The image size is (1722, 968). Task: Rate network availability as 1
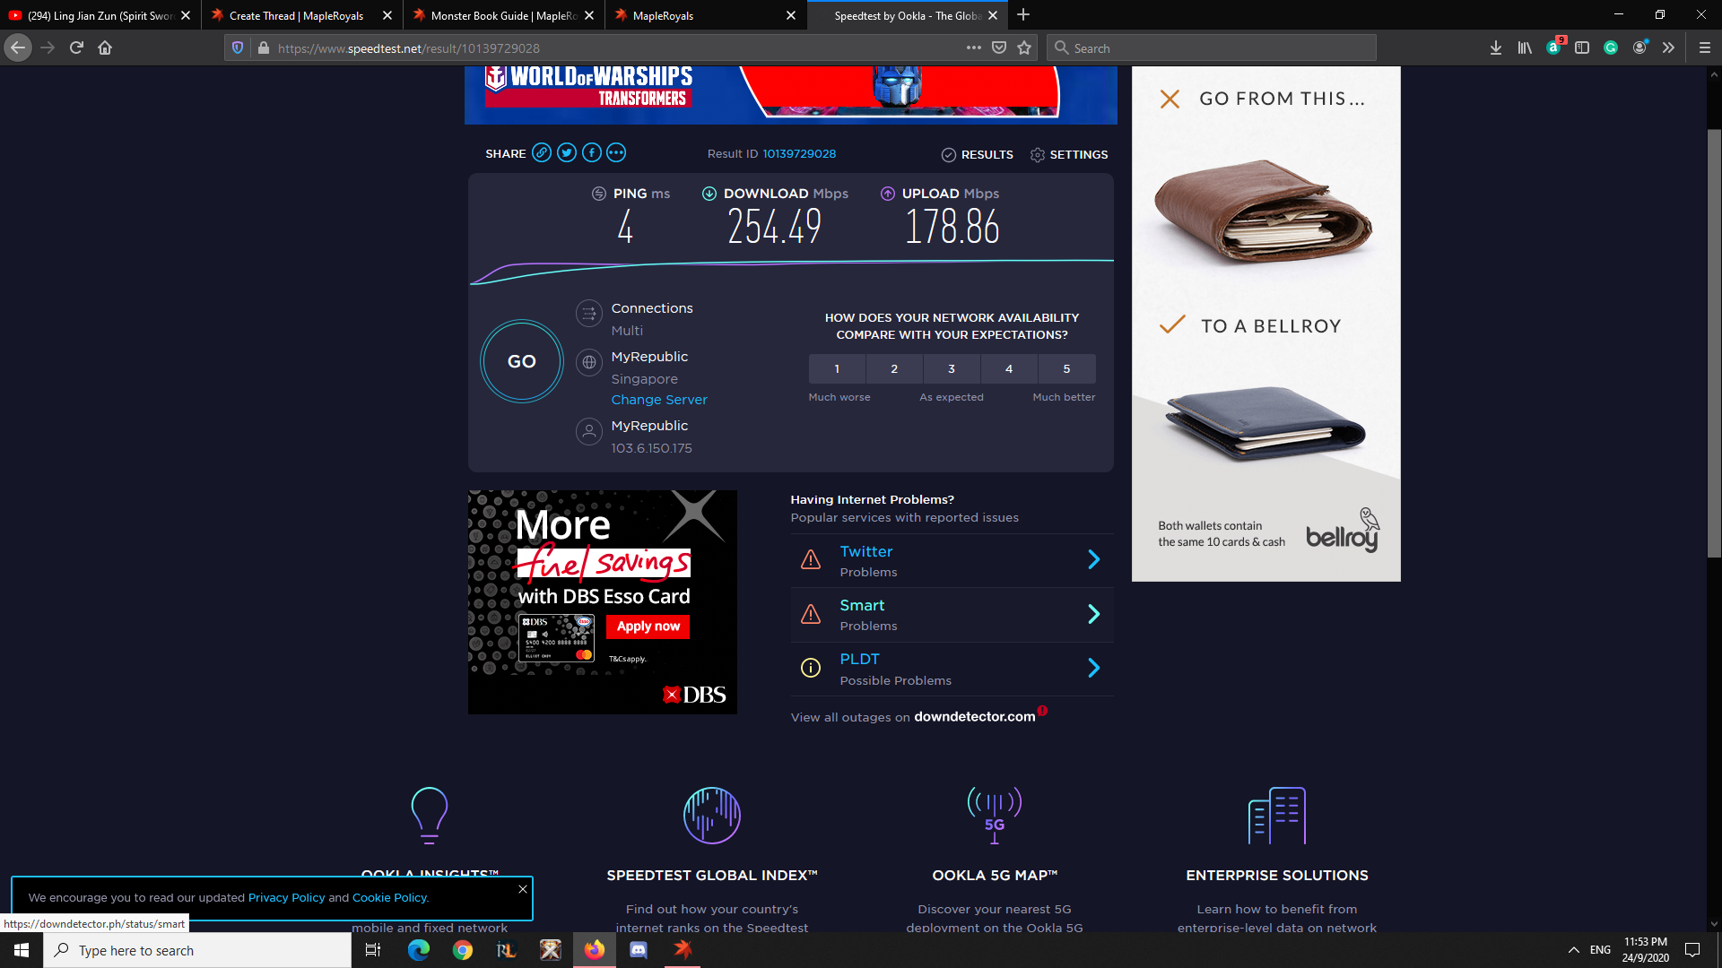tap(837, 369)
